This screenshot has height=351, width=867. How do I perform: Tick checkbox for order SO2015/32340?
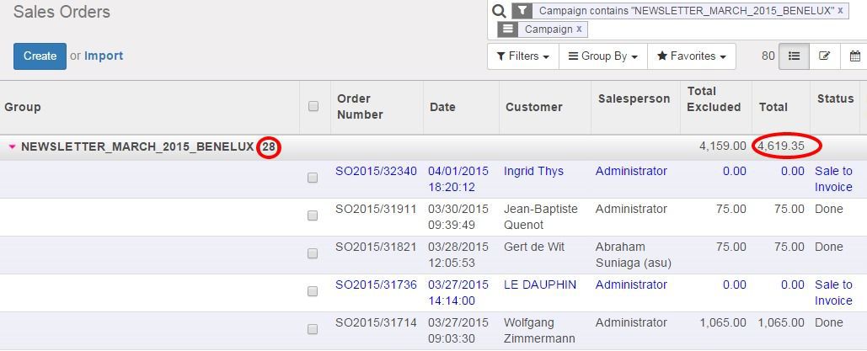(x=313, y=178)
